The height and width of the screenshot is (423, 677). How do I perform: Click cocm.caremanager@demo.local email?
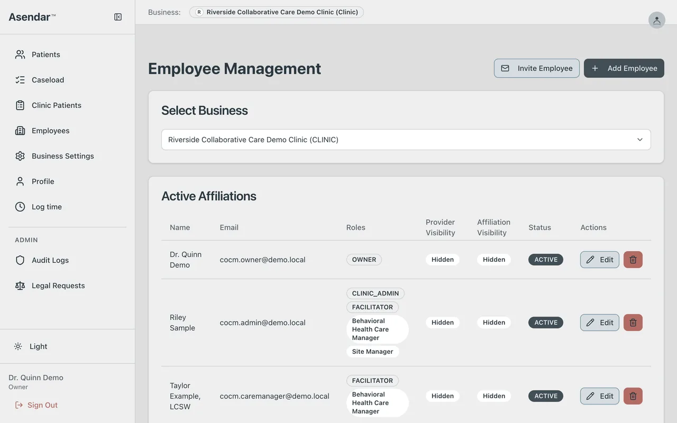275,396
